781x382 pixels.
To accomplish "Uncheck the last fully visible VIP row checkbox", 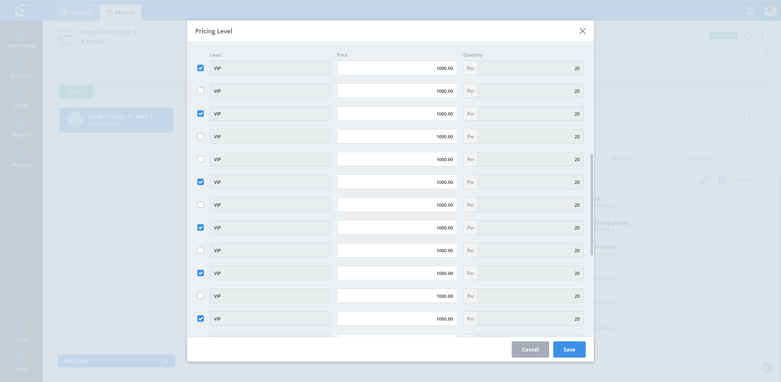I will [x=201, y=319].
